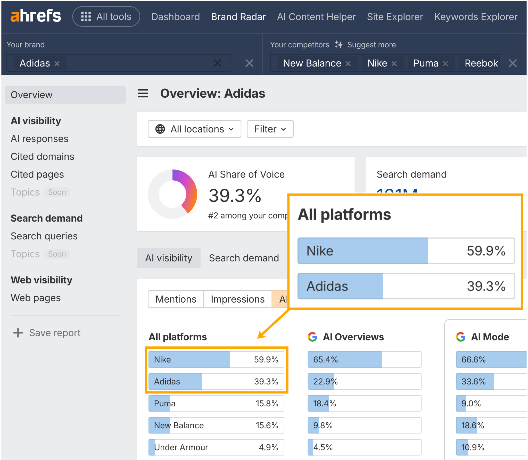
Task: Click the AI Overviews 65.4% bar
Action: pyautogui.click(x=365, y=359)
